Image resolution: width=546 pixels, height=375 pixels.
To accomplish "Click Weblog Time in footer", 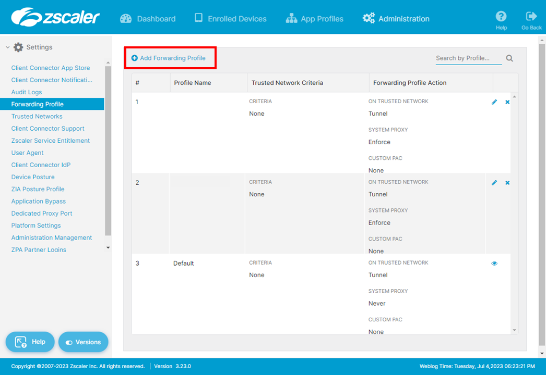I will coord(477,366).
